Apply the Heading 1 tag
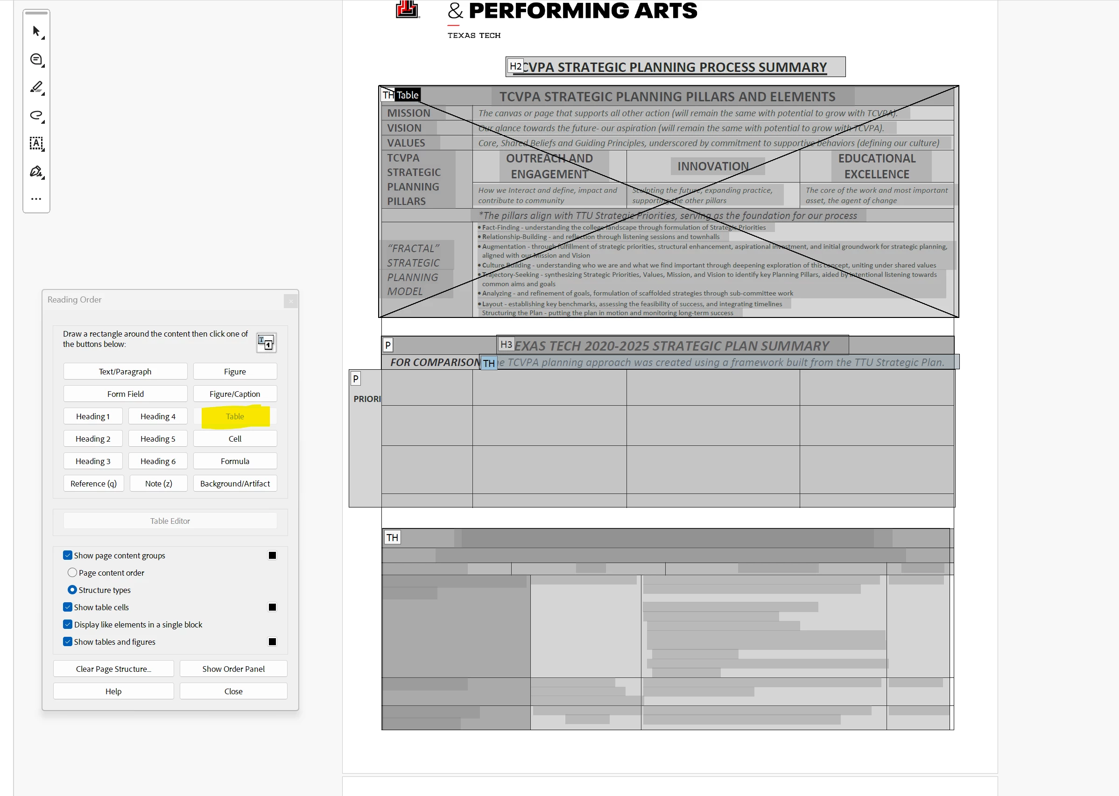1119x796 pixels. [x=92, y=416]
